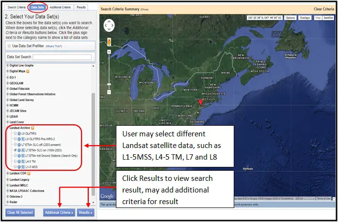Show coverage map for L7 Intl Ground Stations
338x222 pixels.
tap(23, 156)
